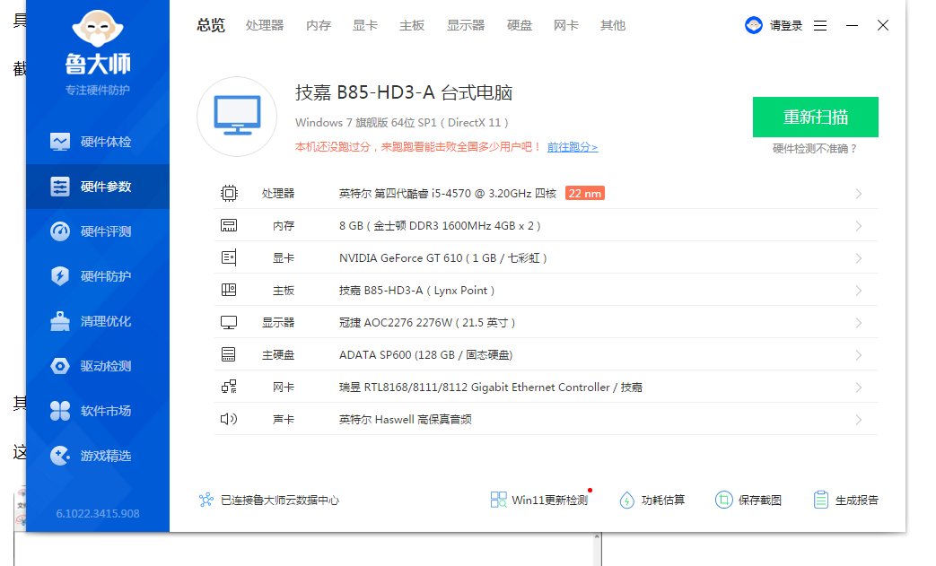Open 游戏精选 sidebar icon
This screenshot has width=936, height=566.
(60, 456)
